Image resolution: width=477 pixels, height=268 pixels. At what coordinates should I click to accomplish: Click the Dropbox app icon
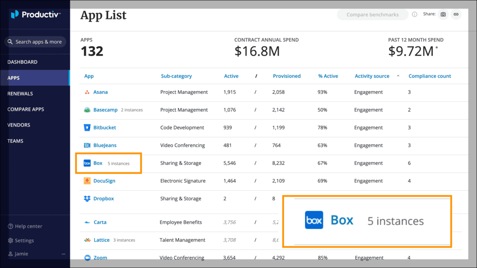87,198
